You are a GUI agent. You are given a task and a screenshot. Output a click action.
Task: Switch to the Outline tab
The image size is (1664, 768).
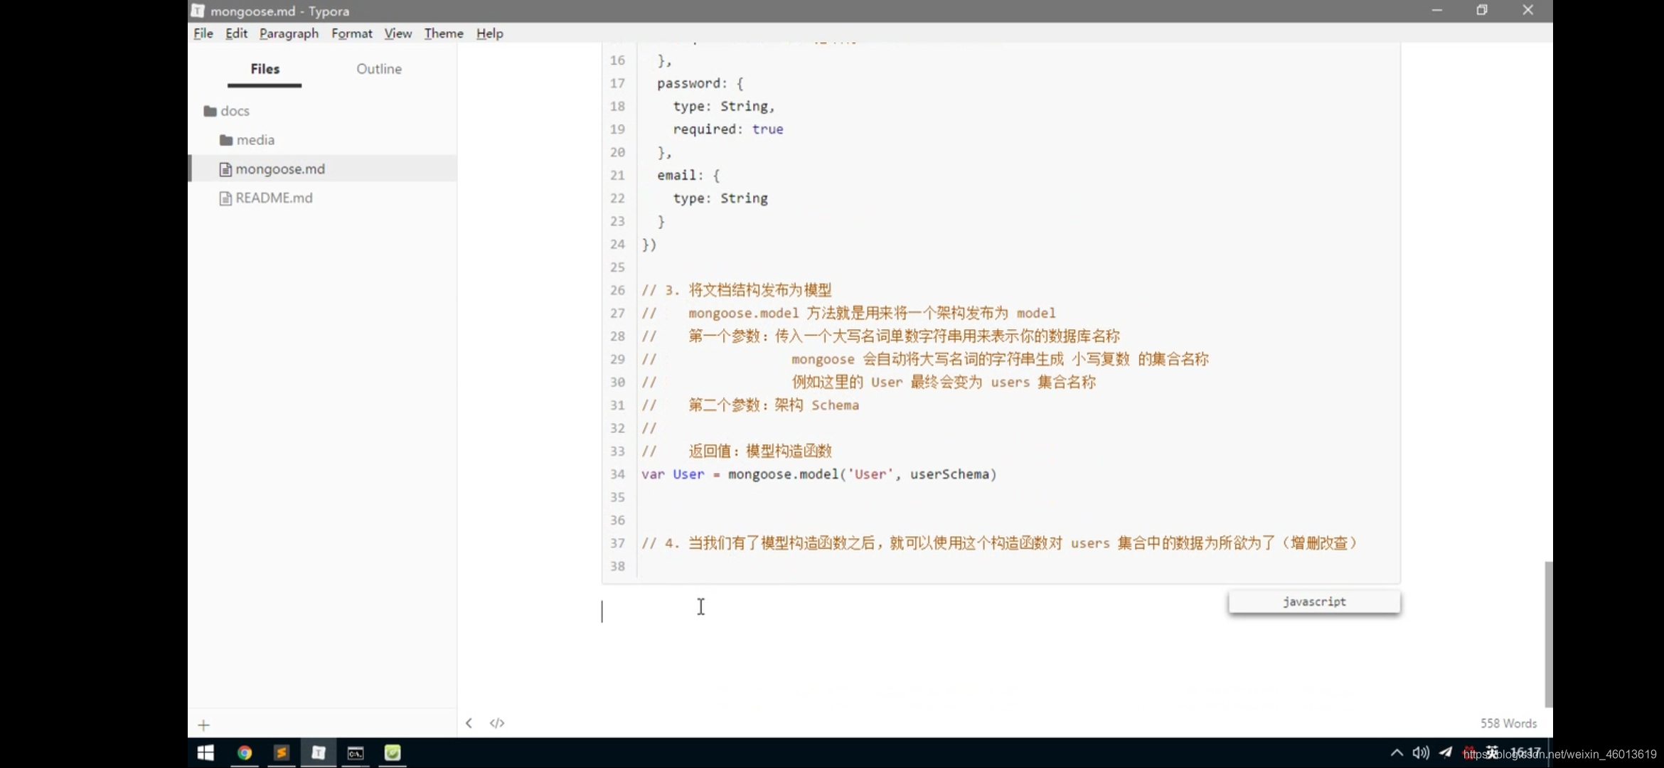tap(378, 69)
